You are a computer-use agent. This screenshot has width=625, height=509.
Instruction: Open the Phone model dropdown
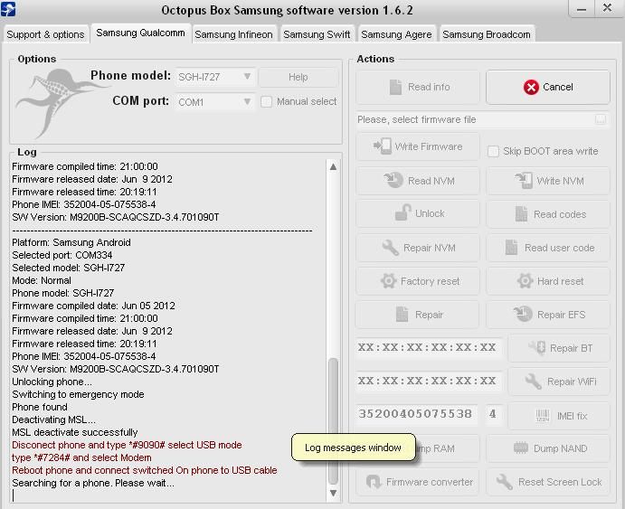point(214,77)
